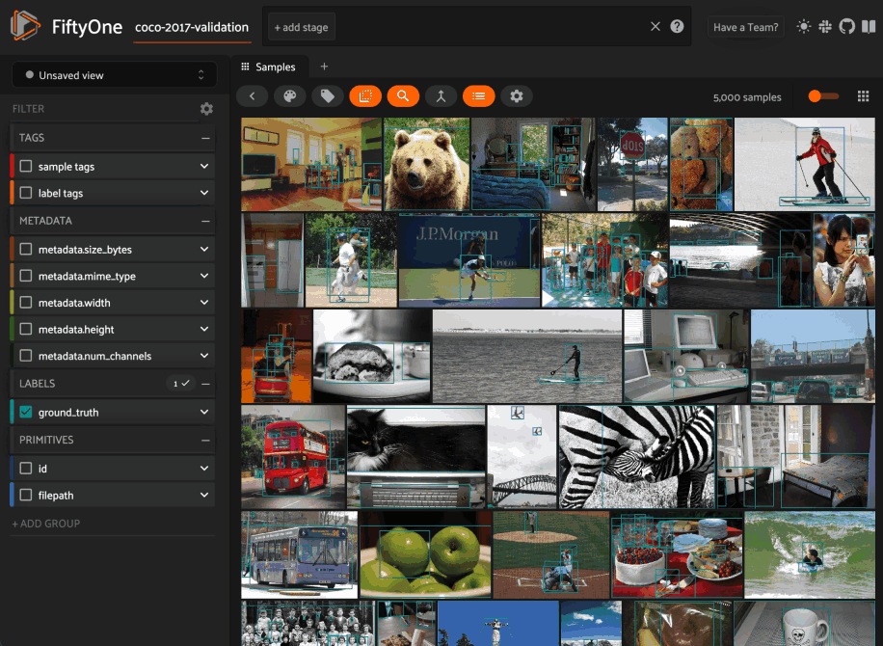Open the convert to clips merge icon
883x646 pixels.
[x=441, y=96]
